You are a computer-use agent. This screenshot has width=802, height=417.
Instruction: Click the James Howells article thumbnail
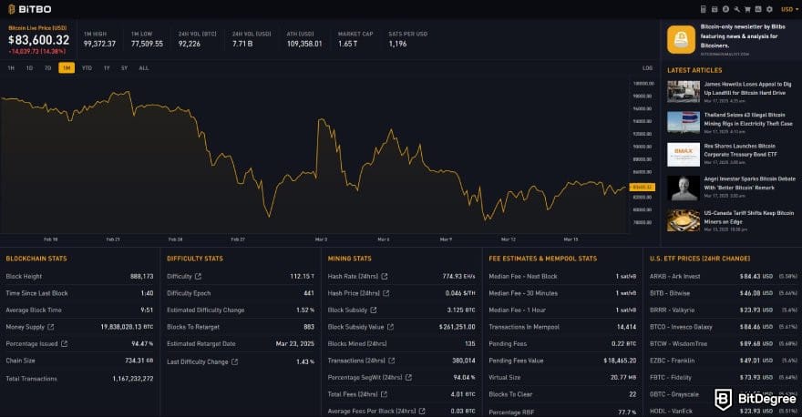[x=684, y=92]
